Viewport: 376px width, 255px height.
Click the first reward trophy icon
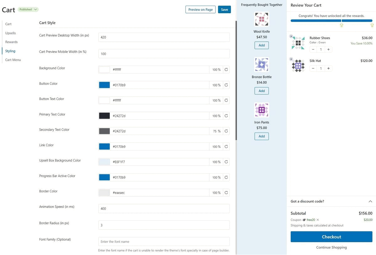pos(342,25)
